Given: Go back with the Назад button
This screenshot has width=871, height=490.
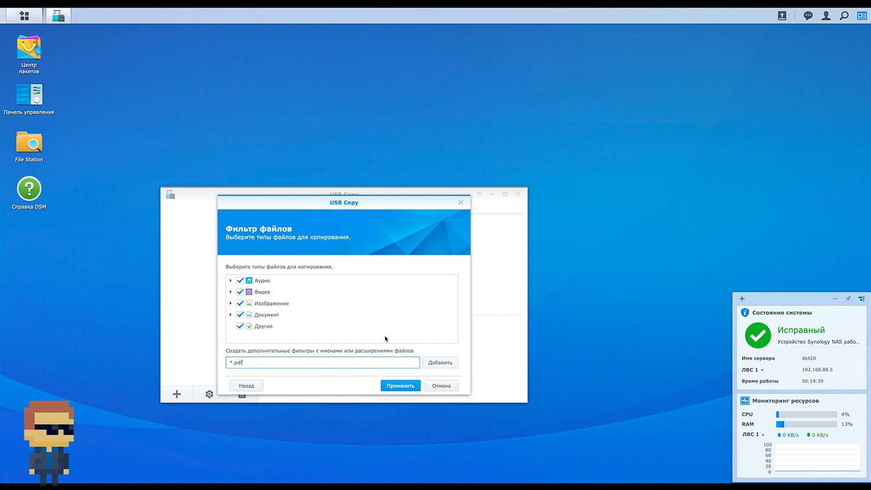Looking at the screenshot, I should coord(246,385).
